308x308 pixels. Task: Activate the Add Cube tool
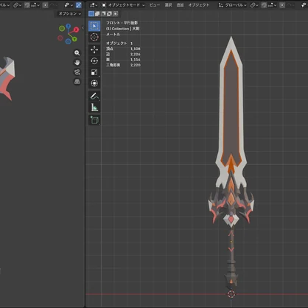[94, 120]
